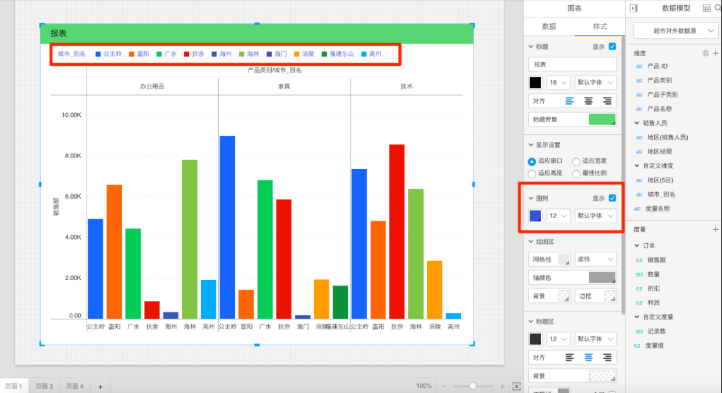The width and height of the screenshot is (722, 393).
Task: Click the fit-to-screen icon in the status bar
Action: pyautogui.click(x=517, y=386)
